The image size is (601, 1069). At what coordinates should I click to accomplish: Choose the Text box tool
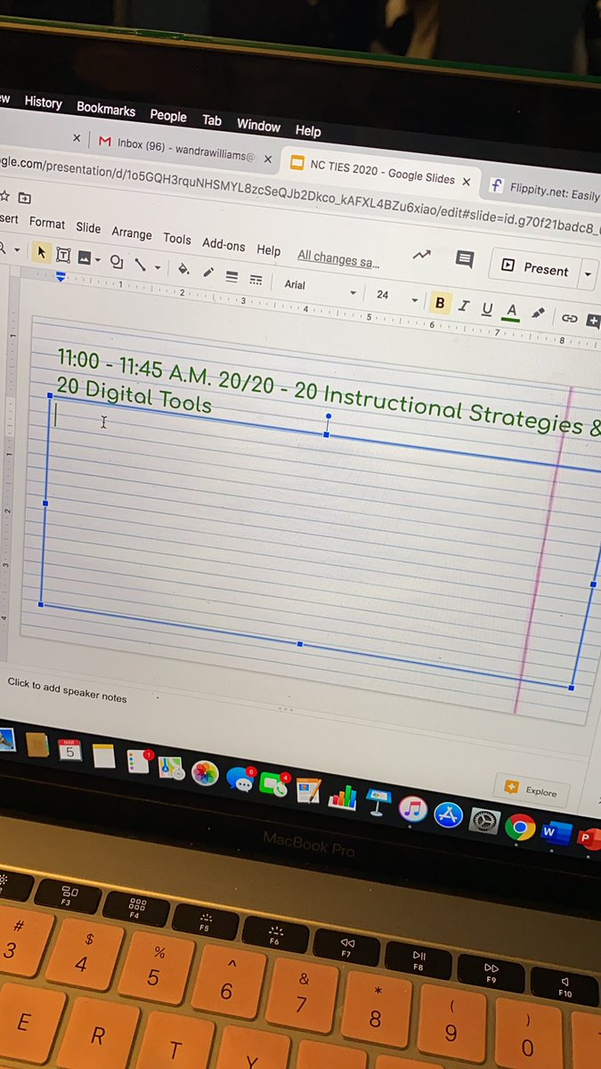point(63,255)
